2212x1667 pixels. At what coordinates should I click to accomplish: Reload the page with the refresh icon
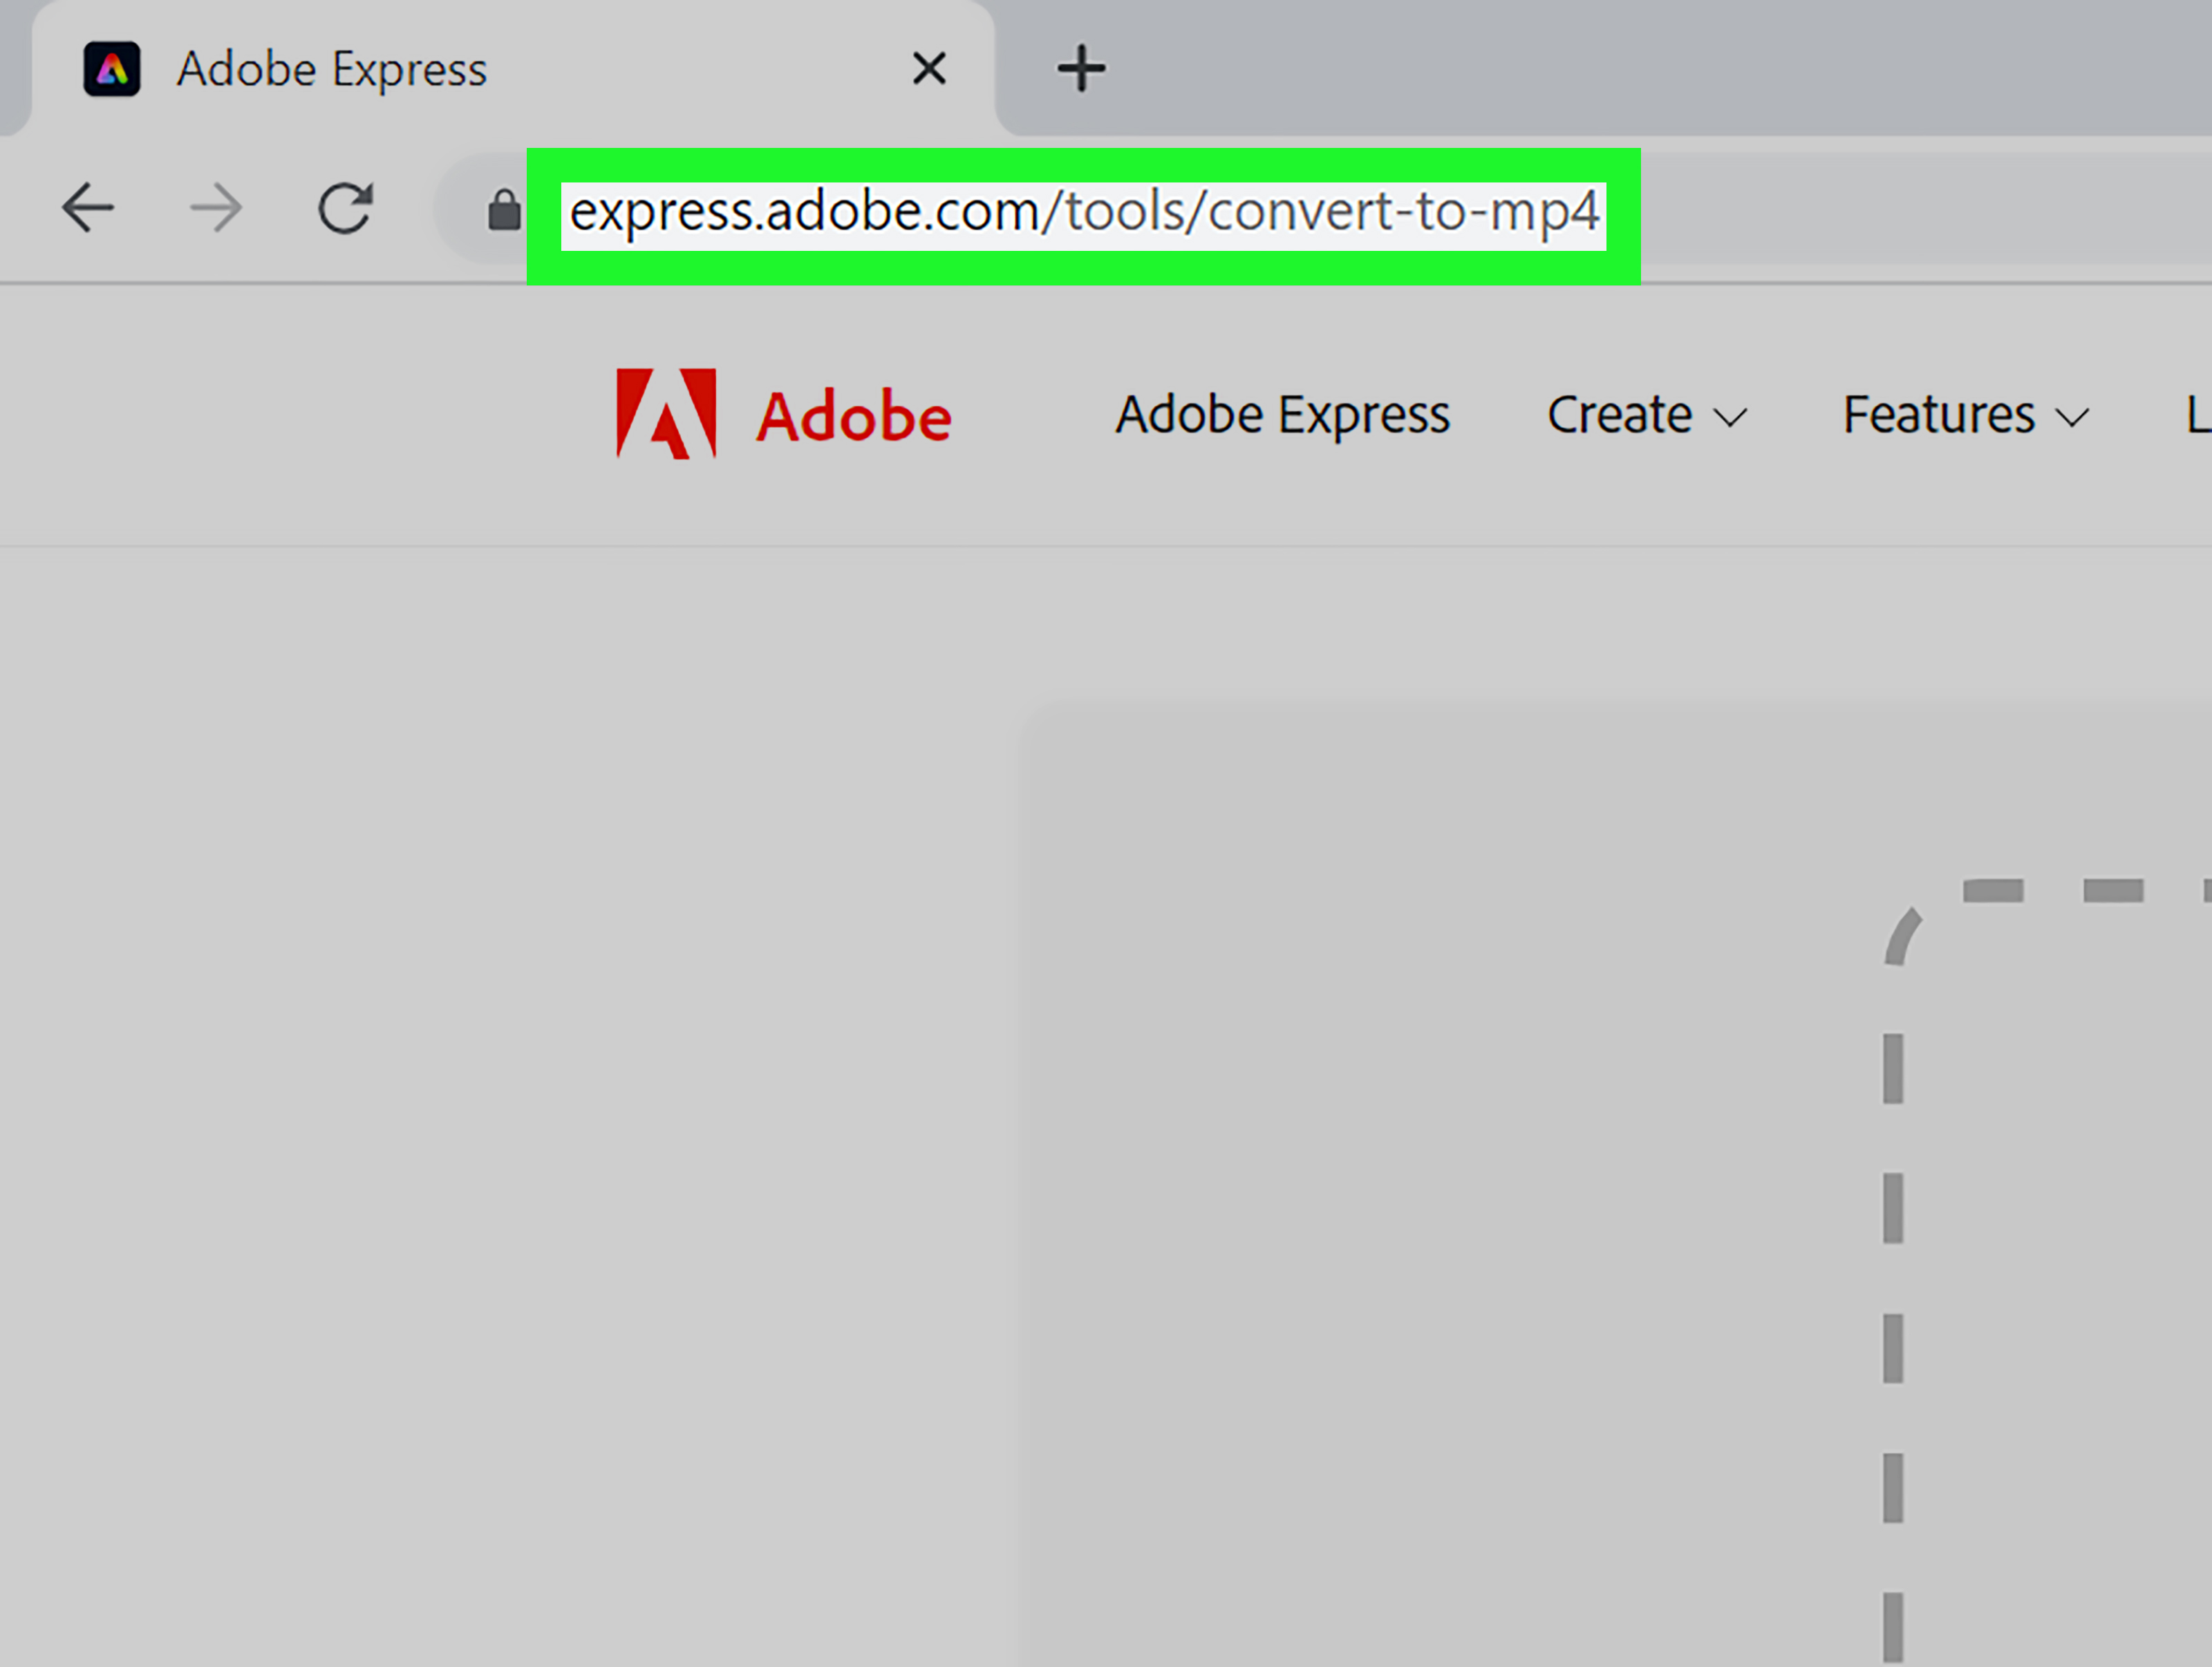pyautogui.click(x=346, y=208)
